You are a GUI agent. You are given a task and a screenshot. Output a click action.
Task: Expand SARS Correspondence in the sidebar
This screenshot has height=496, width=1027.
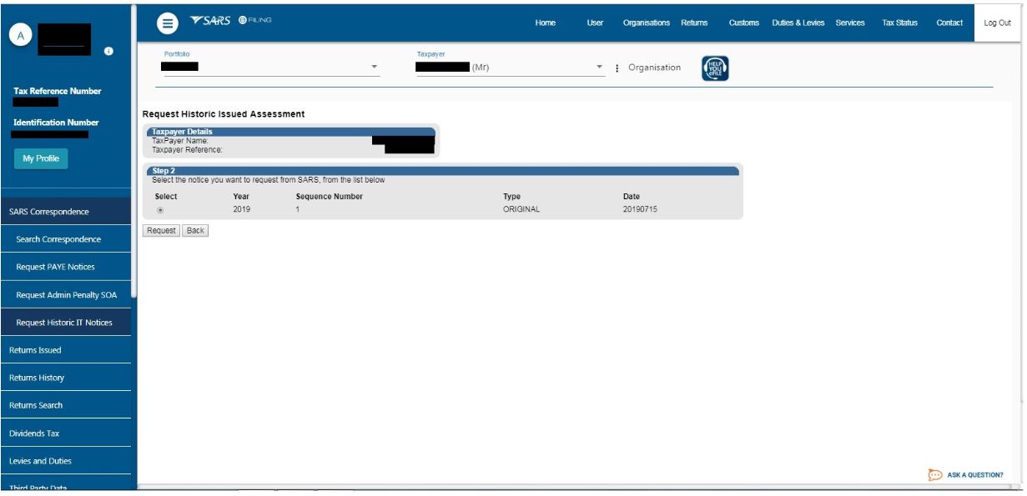pyautogui.click(x=65, y=212)
